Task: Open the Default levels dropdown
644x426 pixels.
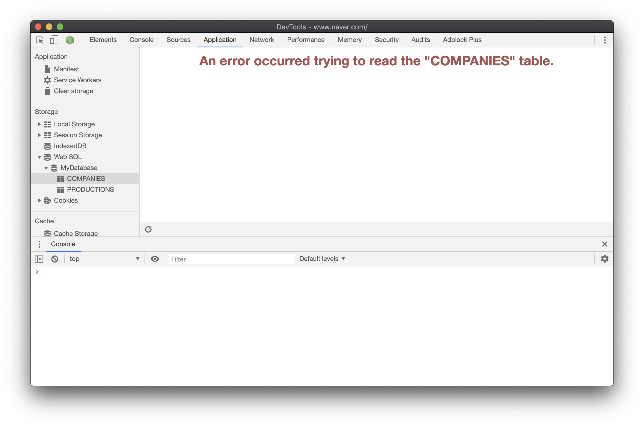Action: pos(322,259)
